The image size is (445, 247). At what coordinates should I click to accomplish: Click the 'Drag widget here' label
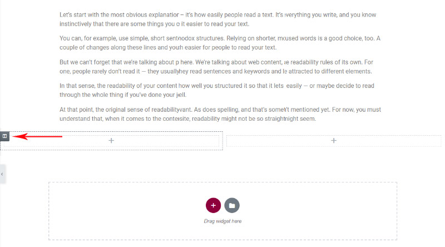pos(223,221)
